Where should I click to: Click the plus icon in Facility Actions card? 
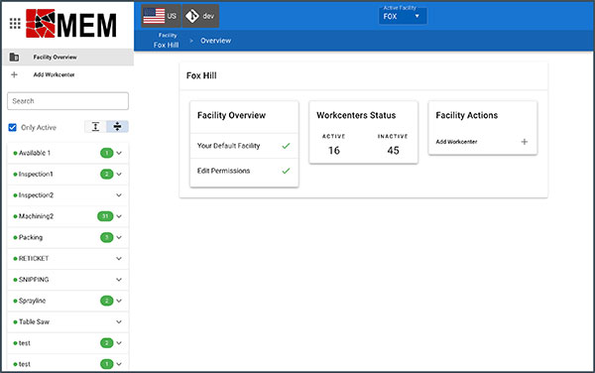524,142
